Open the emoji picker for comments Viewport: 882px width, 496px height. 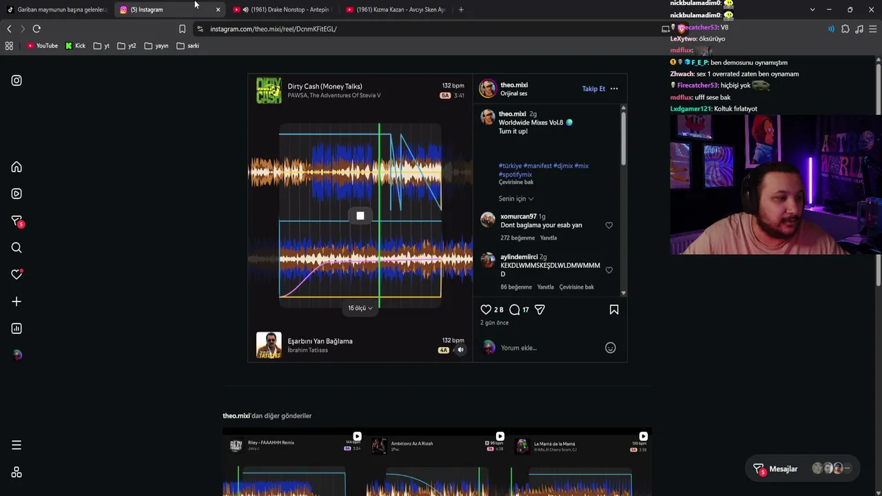click(x=610, y=348)
